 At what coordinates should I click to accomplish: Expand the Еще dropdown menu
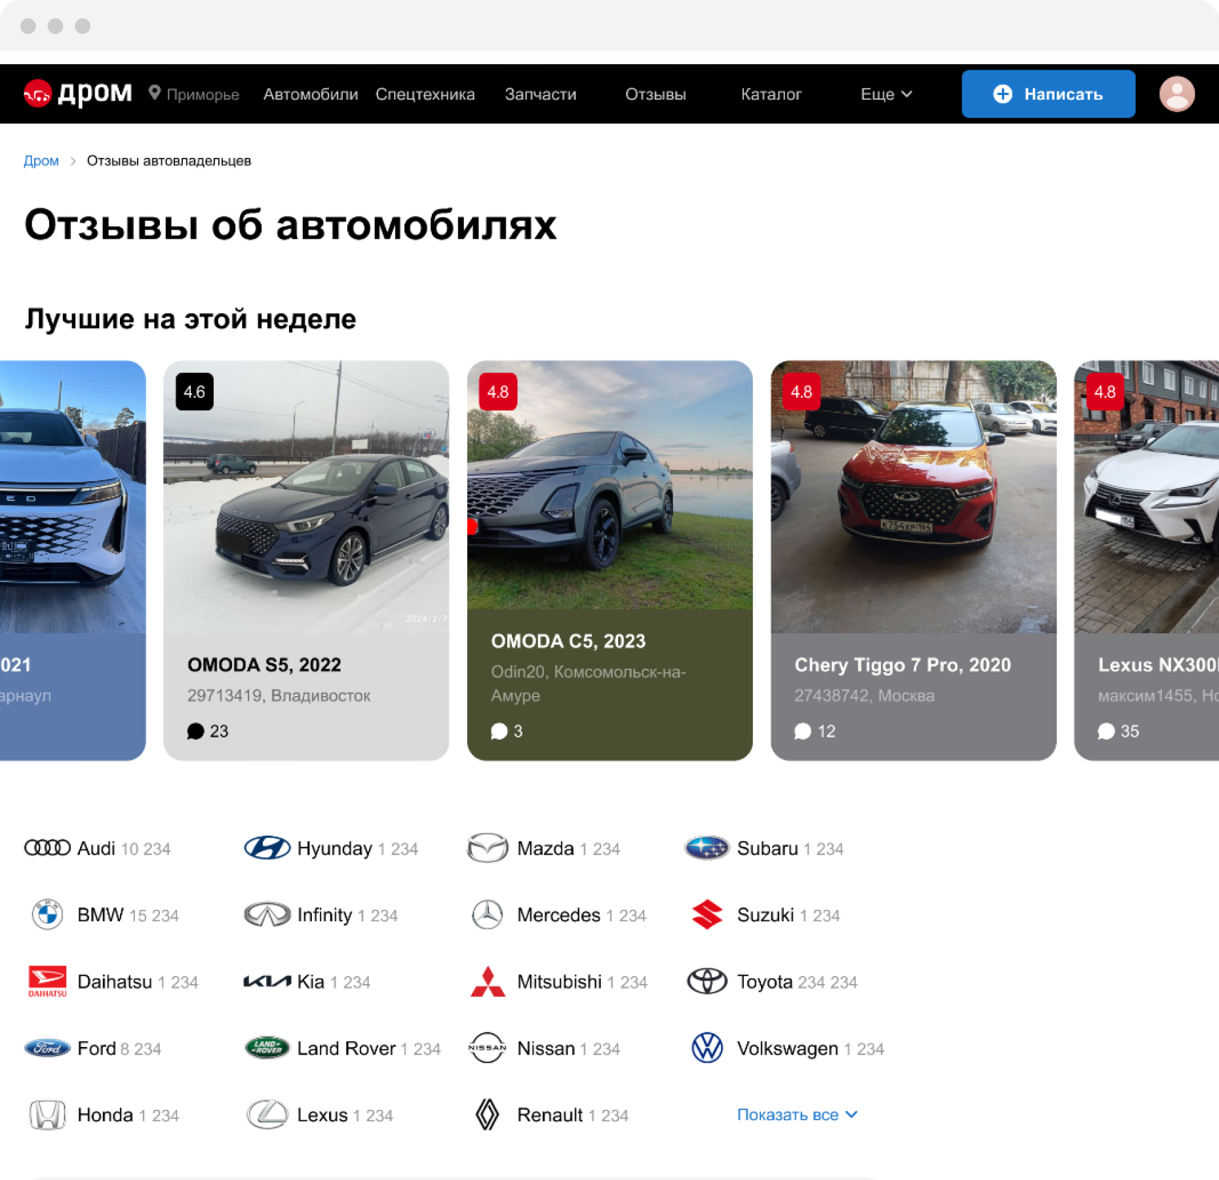(885, 94)
